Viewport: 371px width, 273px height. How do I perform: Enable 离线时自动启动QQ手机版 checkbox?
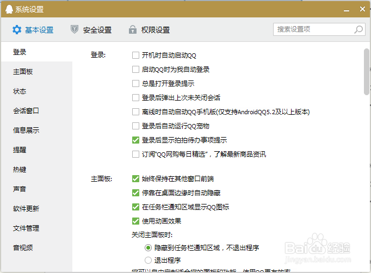click(x=135, y=111)
